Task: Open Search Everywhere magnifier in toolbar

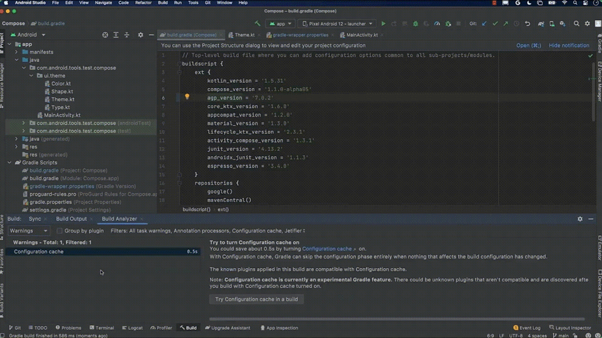Action: click(576, 24)
